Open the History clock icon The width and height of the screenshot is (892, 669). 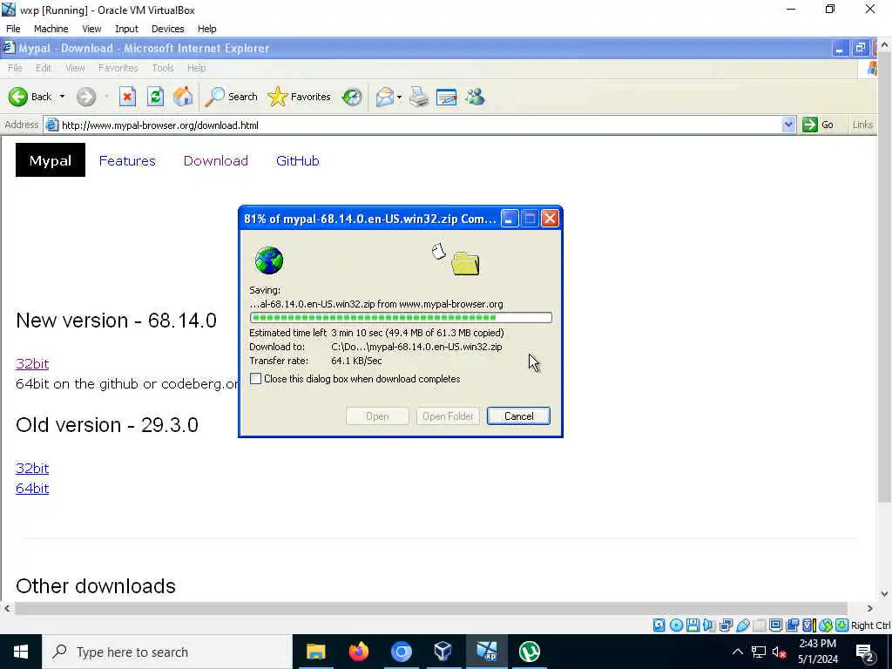352,97
